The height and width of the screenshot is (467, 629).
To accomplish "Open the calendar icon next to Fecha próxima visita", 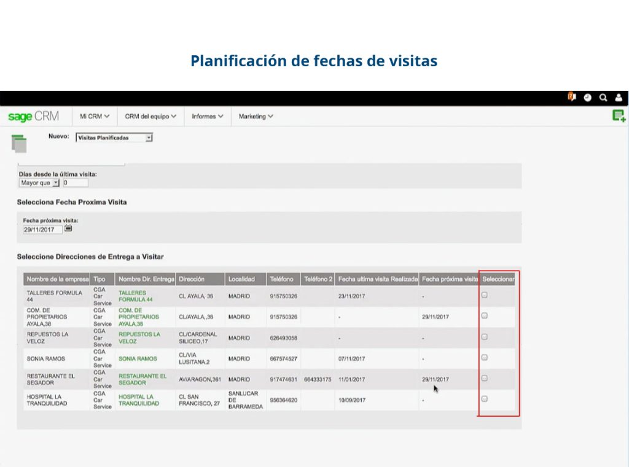I will [68, 228].
